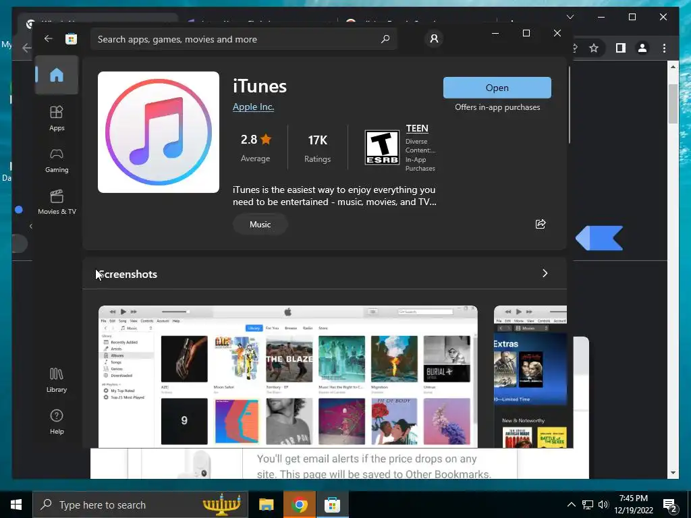Click the Store back arrow
Viewport: 691px width, 518px height.
[x=48, y=38]
